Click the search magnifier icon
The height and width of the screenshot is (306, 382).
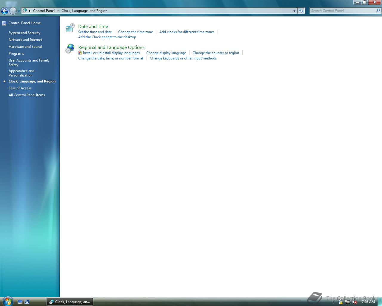tap(378, 11)
